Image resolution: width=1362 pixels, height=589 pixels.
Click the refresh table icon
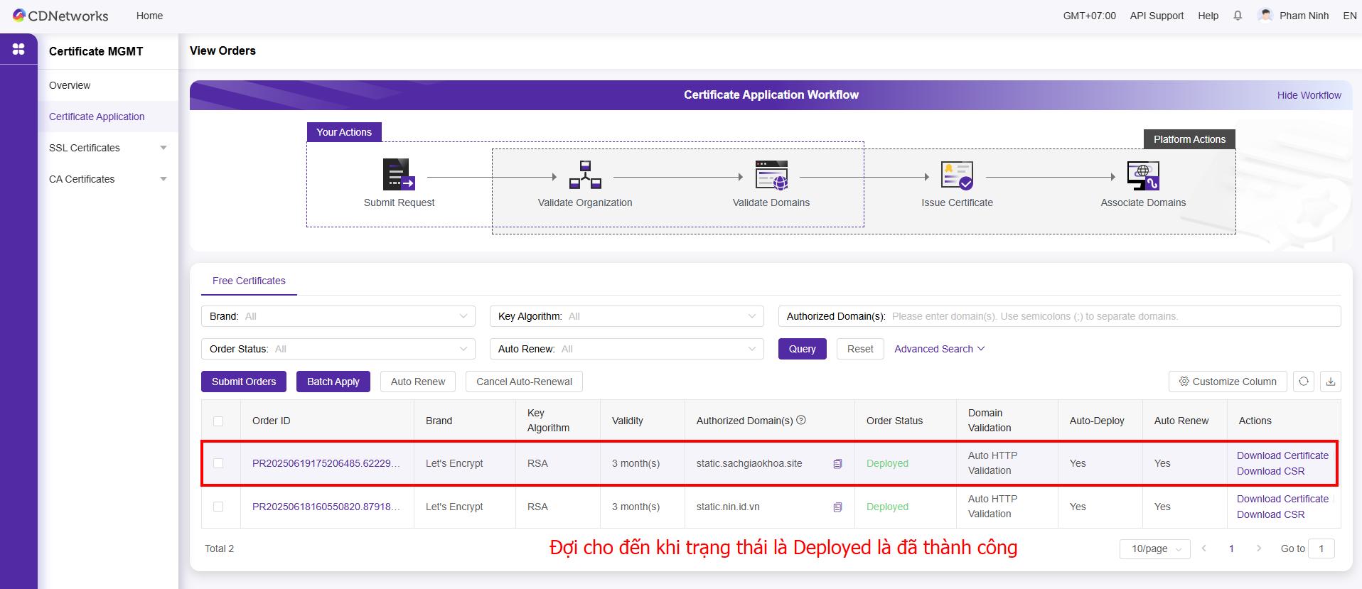(x=1303, y=382)
